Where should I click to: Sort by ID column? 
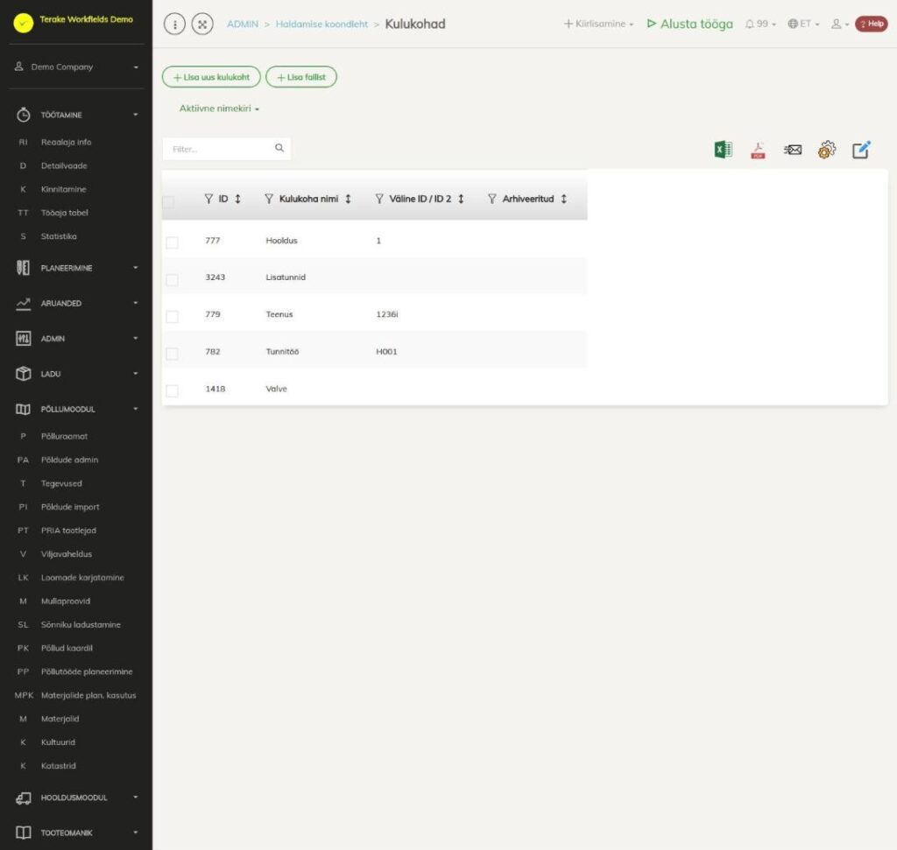(x=237, y=199)
